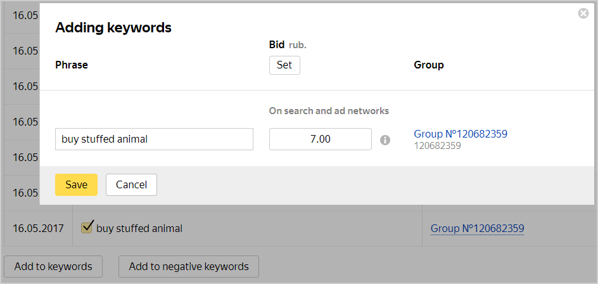Click the Add to keywords button
Viewport: 598px width, 284px height.
tap(53, 266)
